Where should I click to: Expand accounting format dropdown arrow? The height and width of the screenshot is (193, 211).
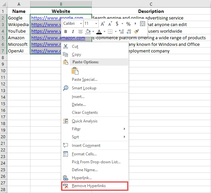click(x=122, y=24)
